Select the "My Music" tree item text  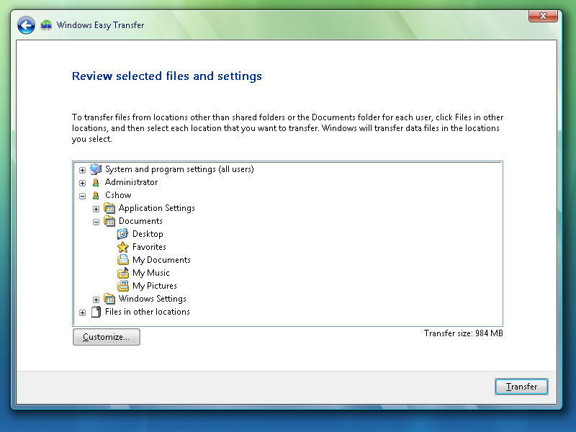(x=151, y=273)
